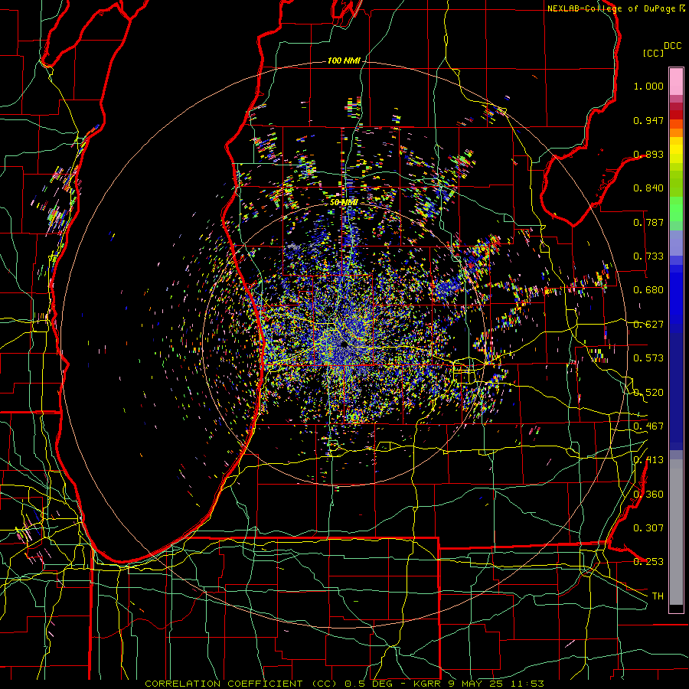The height and width of the screenshot is (689, 689).
Task: Click the 0.253 legend value
Action: 648,562
